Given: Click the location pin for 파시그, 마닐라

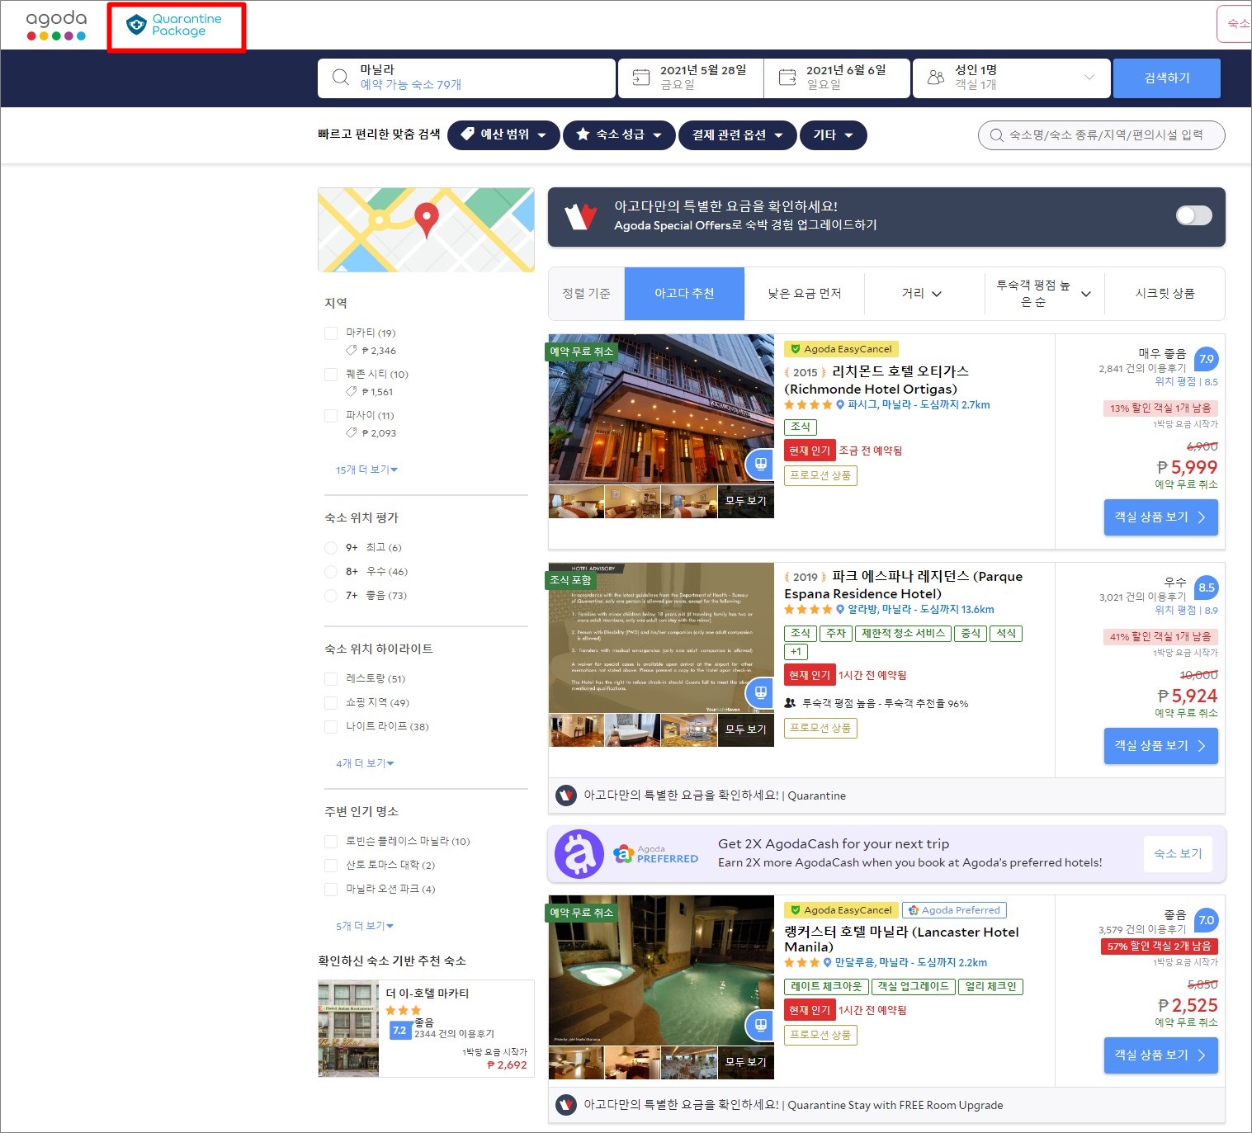Looking at the screenshot, I should point(840,405).
